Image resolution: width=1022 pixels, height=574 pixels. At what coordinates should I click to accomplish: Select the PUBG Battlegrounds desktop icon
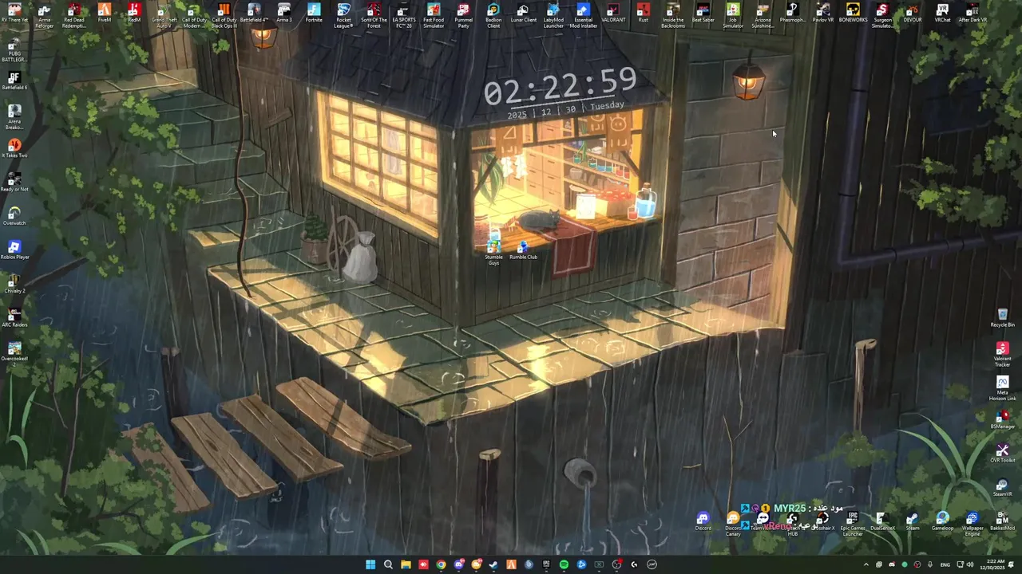pyautogui.click(x=14, y=49)
